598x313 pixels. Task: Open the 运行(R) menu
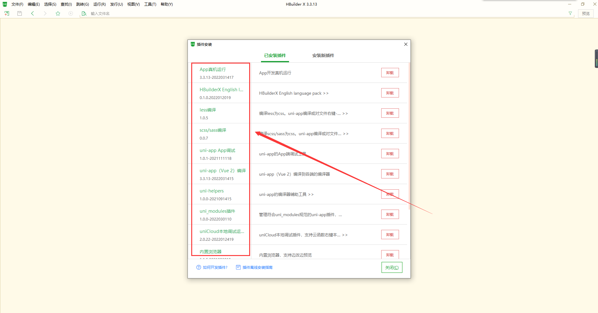click(x=100, y=4)
